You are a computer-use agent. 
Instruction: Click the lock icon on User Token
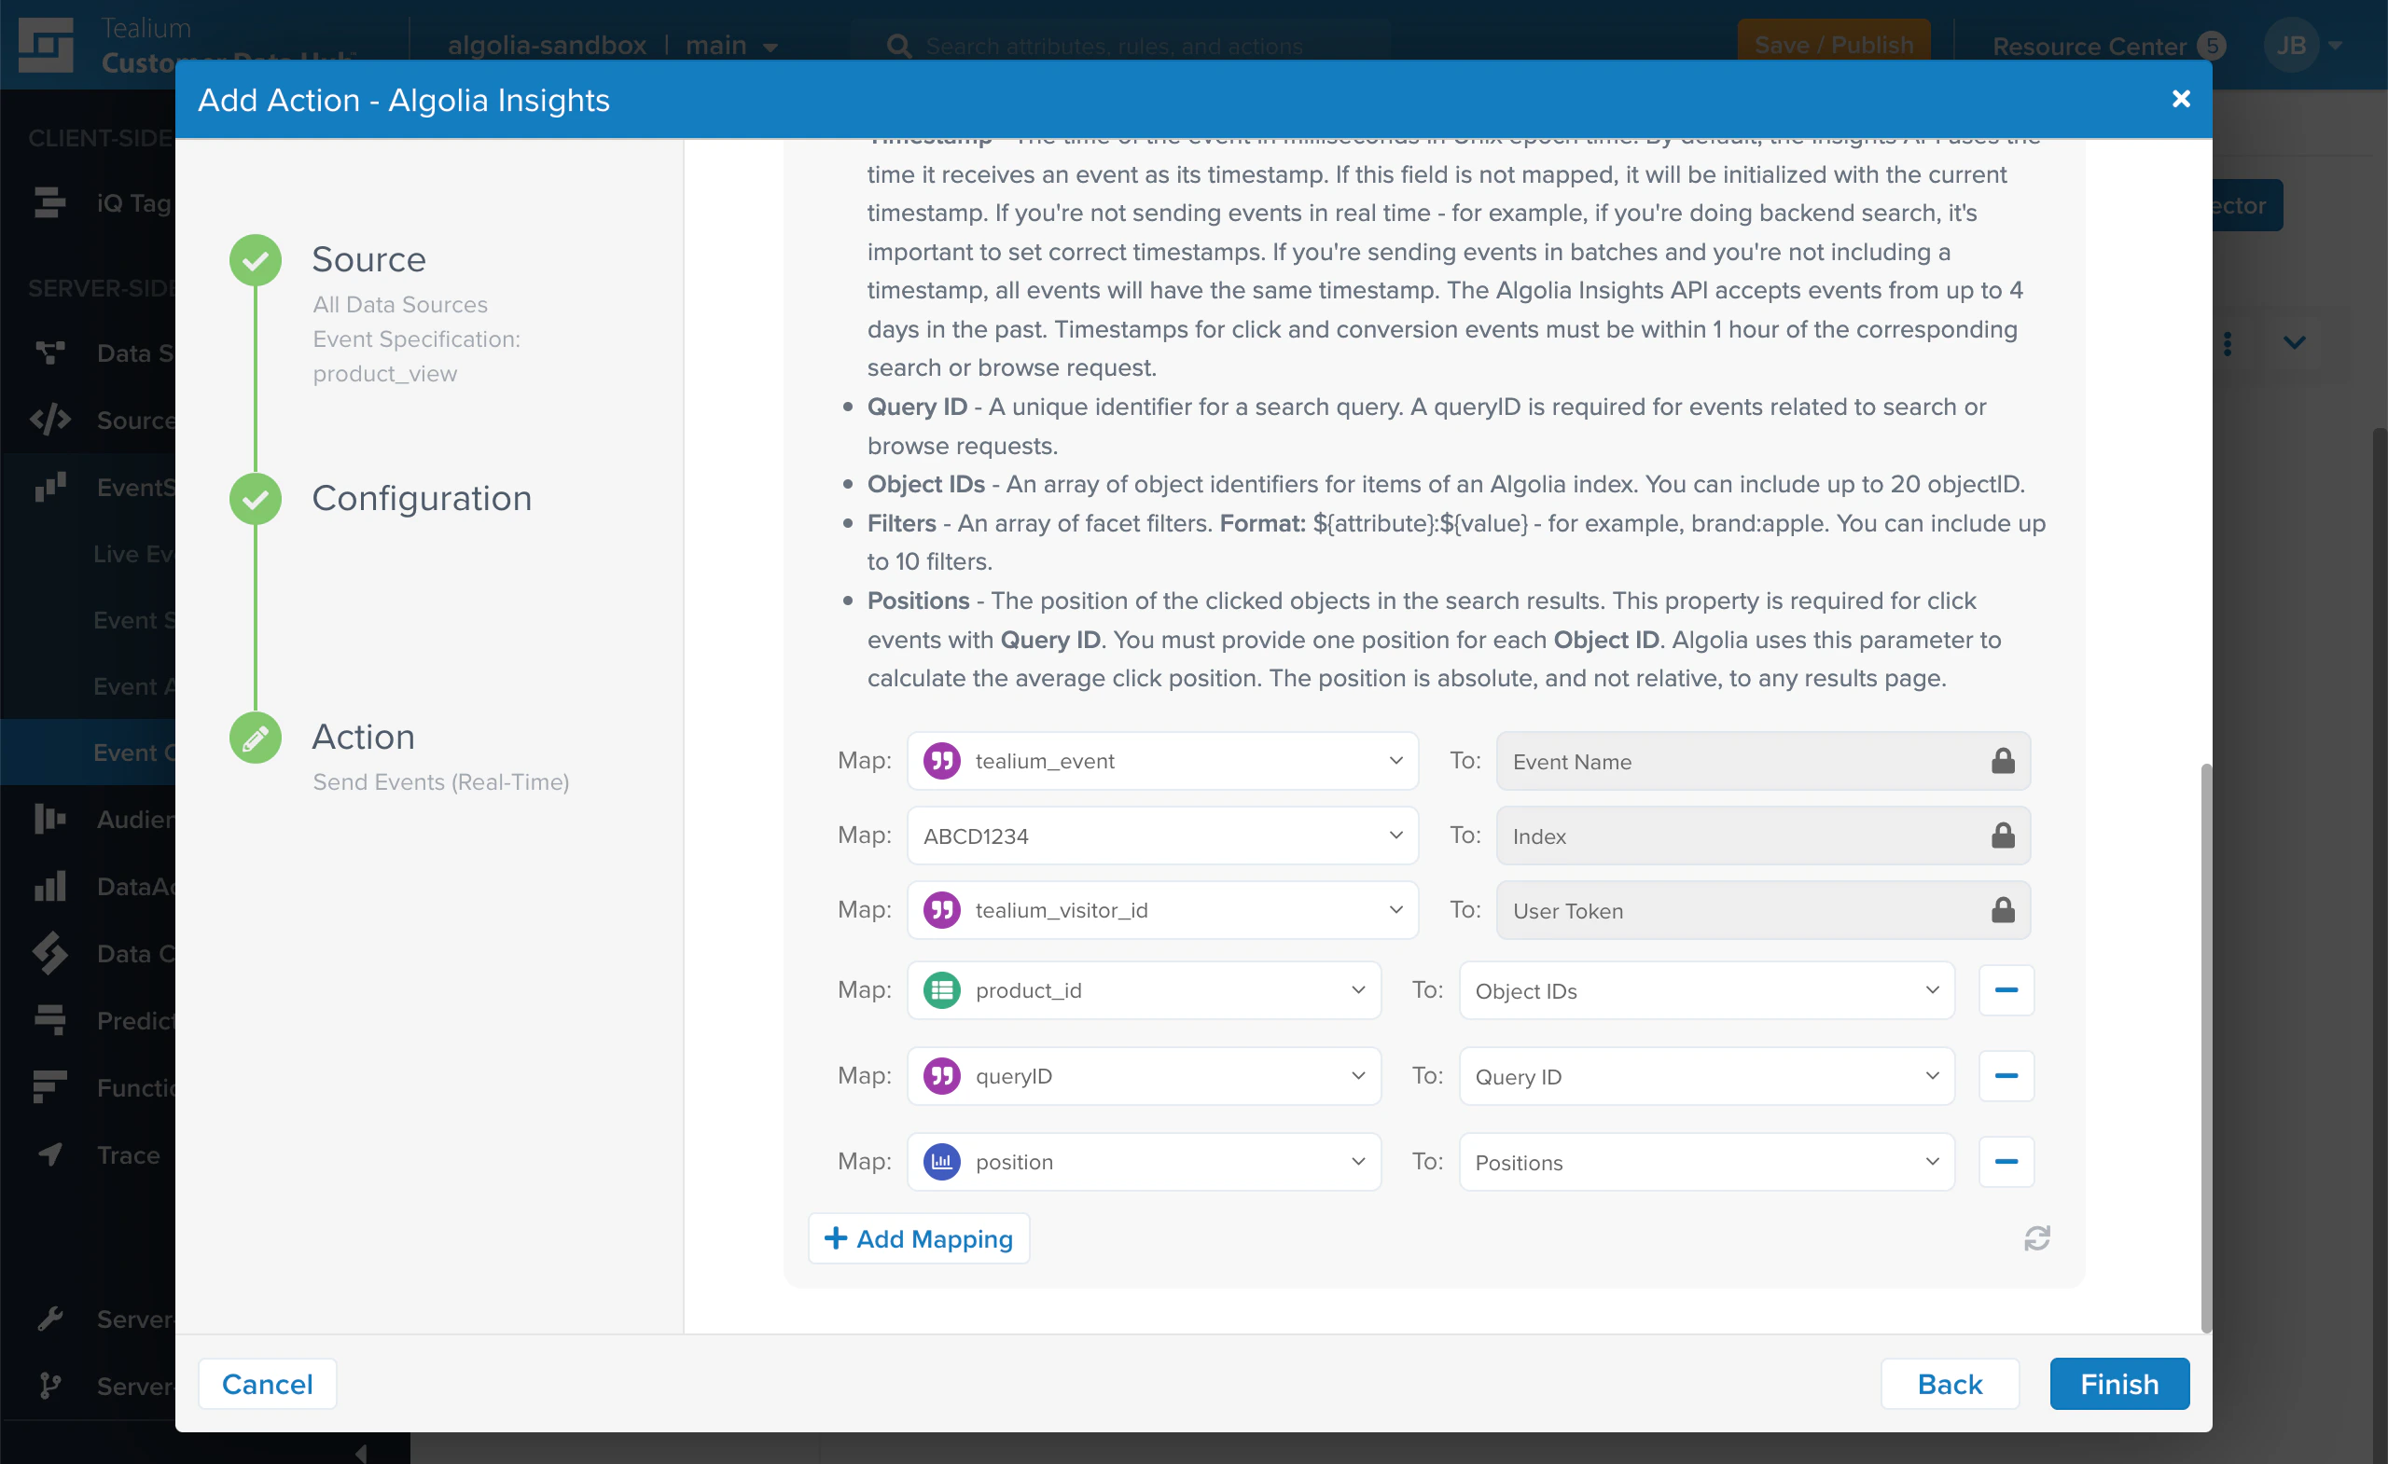[x=2002, y=910]
